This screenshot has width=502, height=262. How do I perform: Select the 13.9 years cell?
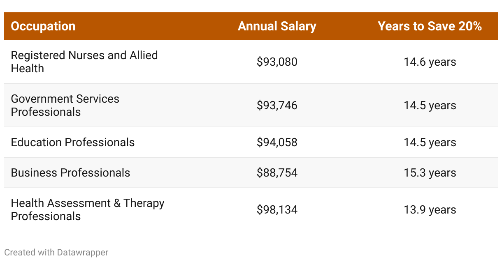pos(430,210)
